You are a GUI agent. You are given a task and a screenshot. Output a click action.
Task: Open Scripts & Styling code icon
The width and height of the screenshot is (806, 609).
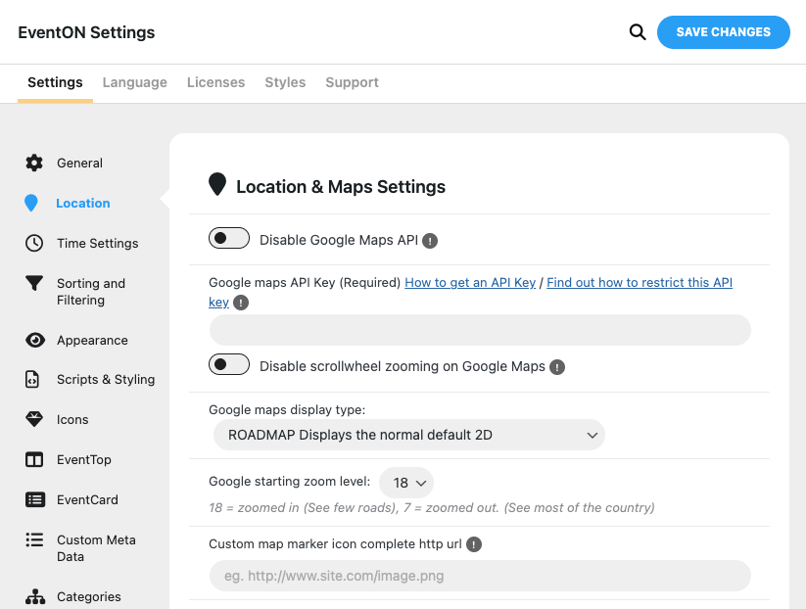[x=34, y=380]
